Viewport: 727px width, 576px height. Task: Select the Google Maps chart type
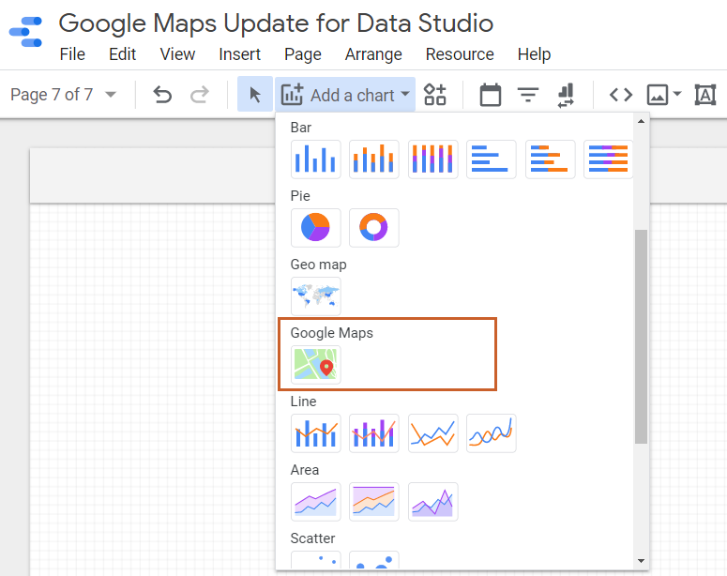pyautogui.click(x=316, y=365)
